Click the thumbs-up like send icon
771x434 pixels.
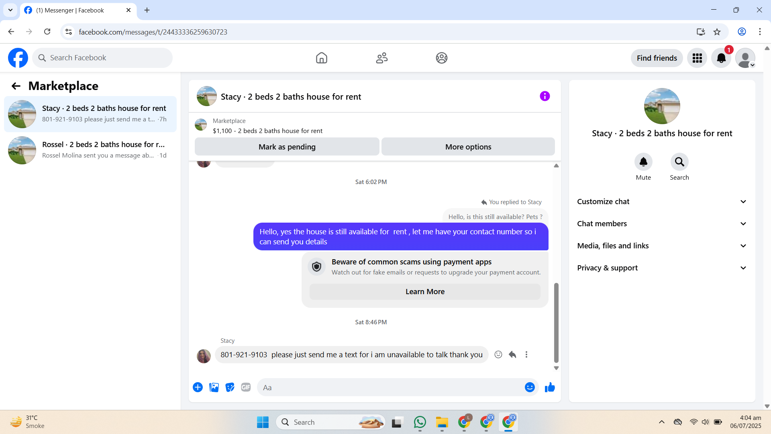coord(550,387)
